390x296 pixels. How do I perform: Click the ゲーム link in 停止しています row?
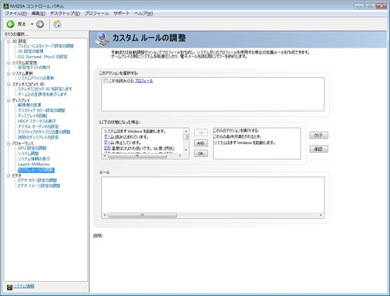tap(109, 143)
